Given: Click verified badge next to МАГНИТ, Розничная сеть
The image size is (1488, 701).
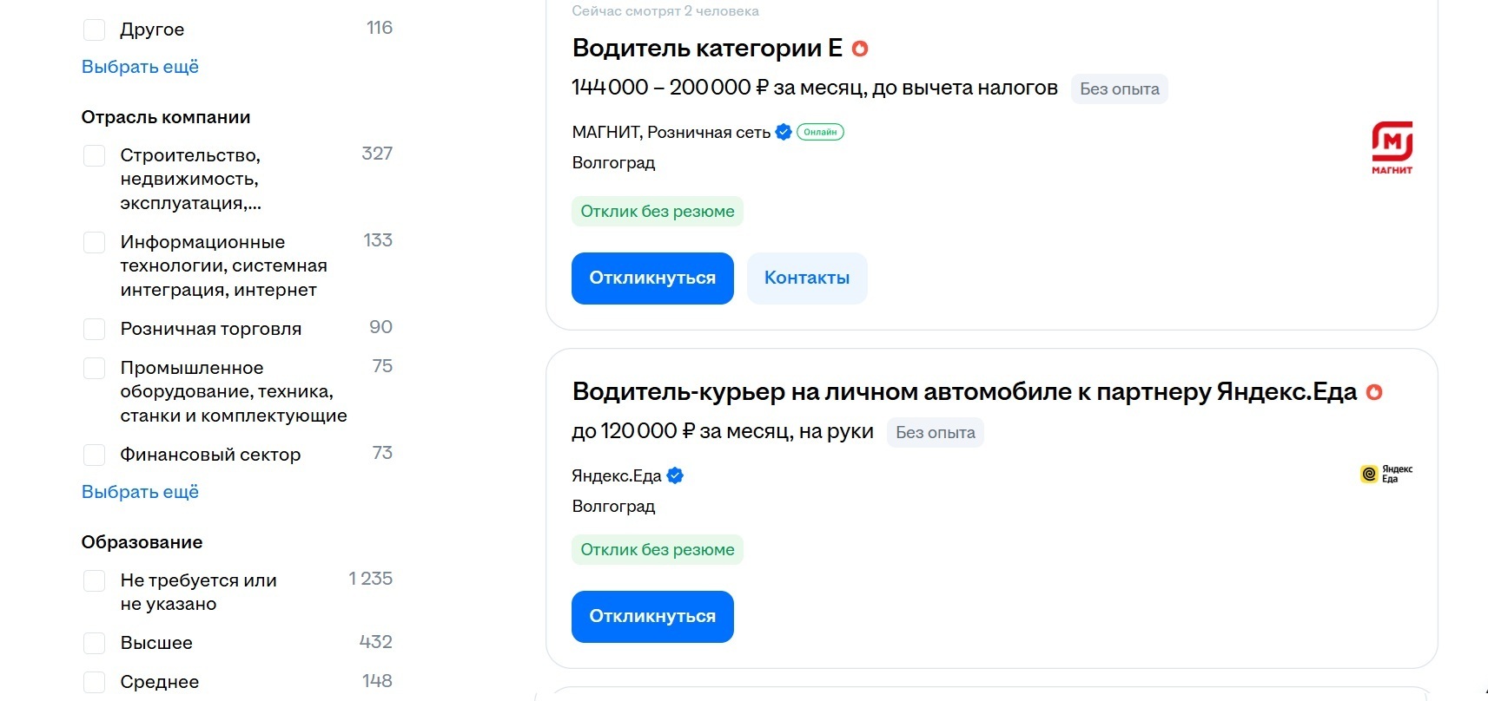Looking at the screenshot, I should tap(784, 132).
